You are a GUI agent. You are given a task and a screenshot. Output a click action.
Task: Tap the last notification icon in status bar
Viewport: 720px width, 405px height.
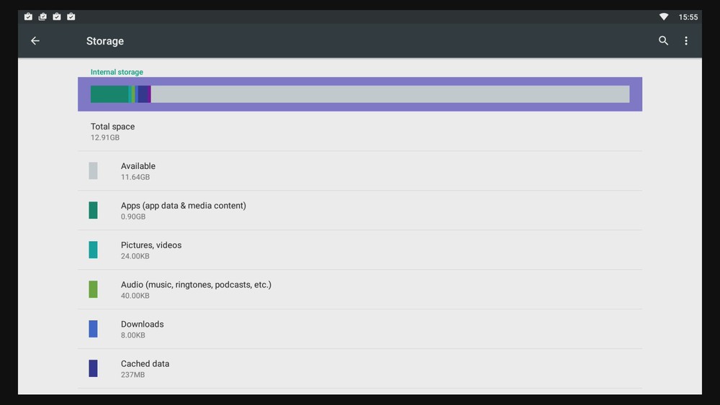point(71,17)
